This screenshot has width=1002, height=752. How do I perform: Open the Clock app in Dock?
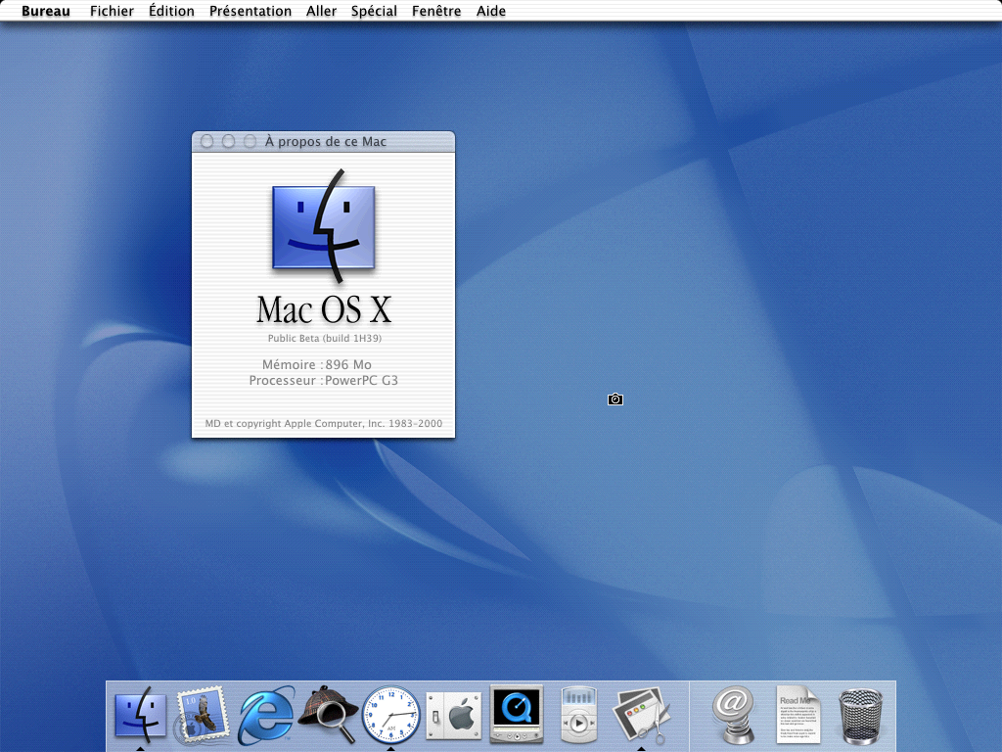click(391, 715)
